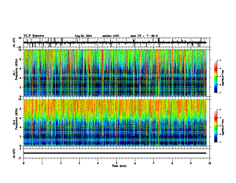Screen dimensions: 236x183
Task: Click time axis tick label "8"
Action: tap(172, 163)
